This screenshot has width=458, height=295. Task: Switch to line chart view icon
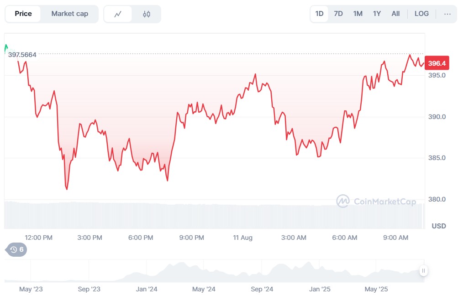click(118, 14)
